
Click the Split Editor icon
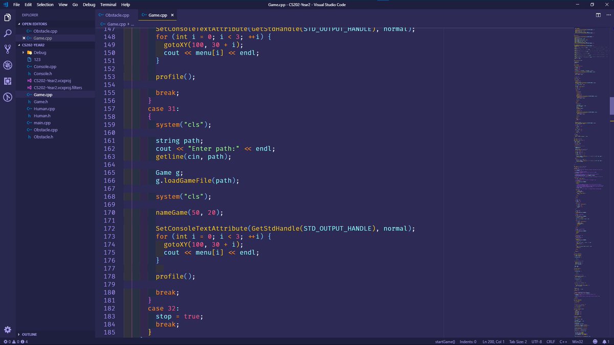(598, 15)
